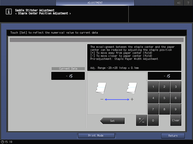193x144 pixels.
Task: Open the info icon beside Saddle Stitcher Adjustment
Action: pyautogui.click(x=9, y=12)
